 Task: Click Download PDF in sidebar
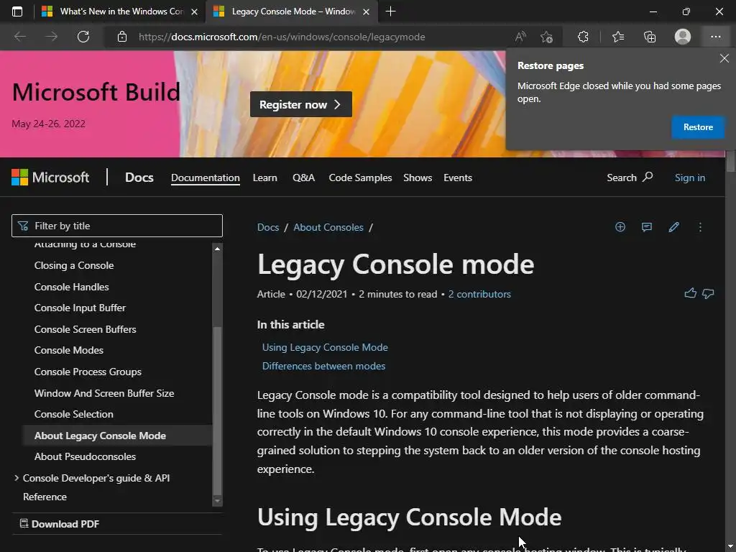[60, 524]
